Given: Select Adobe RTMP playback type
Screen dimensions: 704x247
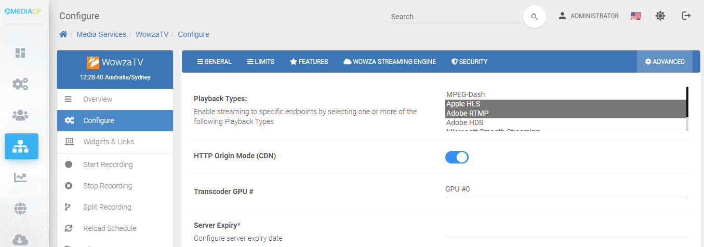Looking at the screenshot, I should pyautogui.click(x=565, y=113).
